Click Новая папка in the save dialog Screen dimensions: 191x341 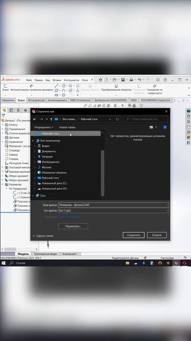coord(67,127)
